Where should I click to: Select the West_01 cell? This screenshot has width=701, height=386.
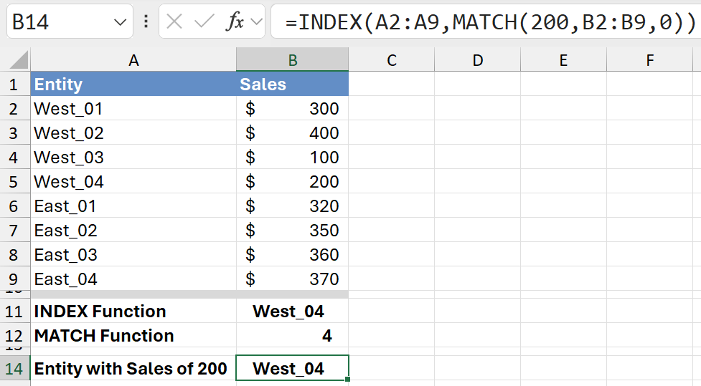[x=133, y=108]
